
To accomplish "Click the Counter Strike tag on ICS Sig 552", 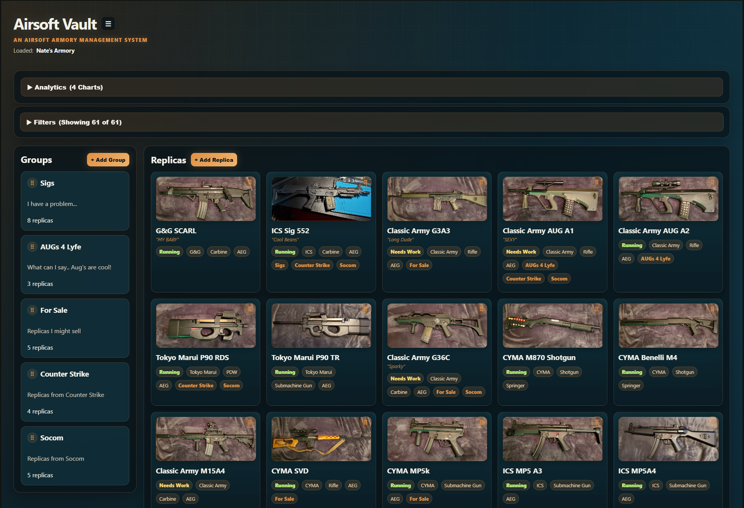I will click(312, 265).
